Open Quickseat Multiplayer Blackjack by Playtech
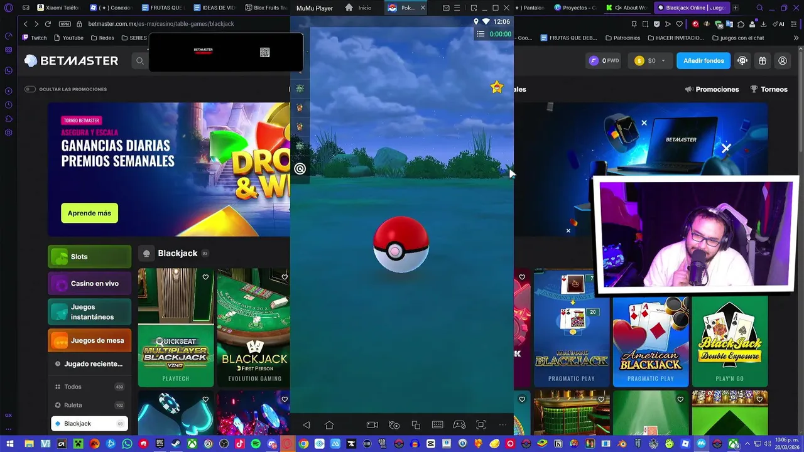Viewport: 804px width, 452px height. click(176, 327)
